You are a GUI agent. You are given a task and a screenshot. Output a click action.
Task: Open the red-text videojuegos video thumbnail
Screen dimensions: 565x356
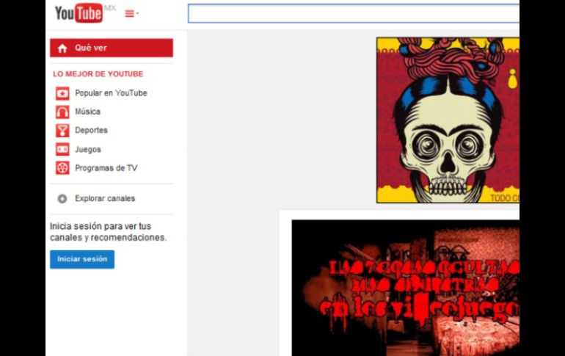point(405,288)
